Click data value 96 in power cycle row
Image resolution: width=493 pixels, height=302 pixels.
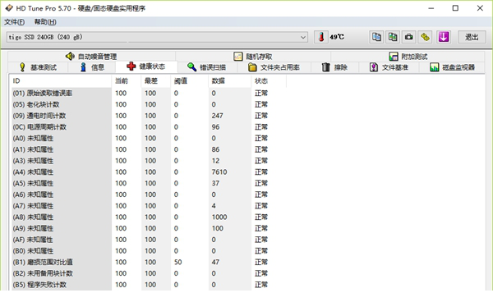(215, 127)
